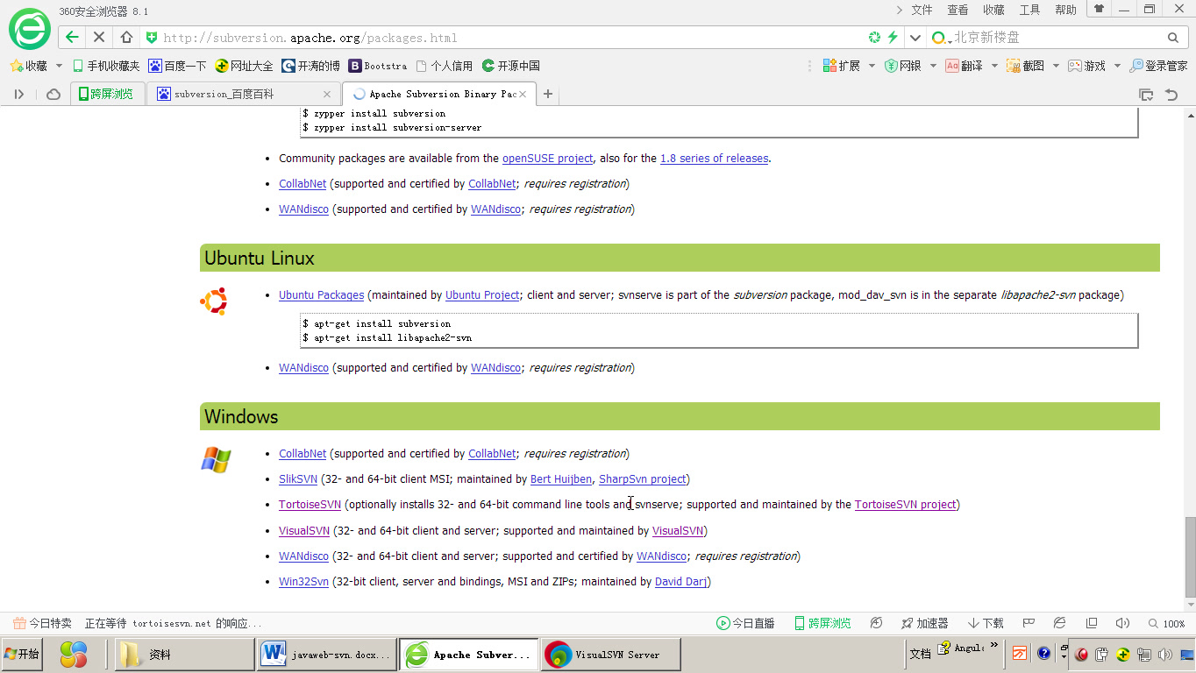Open the 扩展 extensions button
The height and width of the screenshot is (673, 1196).
(842, 66)
